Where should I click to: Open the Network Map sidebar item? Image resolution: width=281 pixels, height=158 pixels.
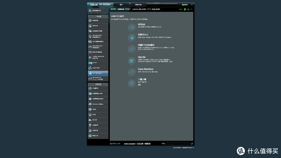click(x=98, y=21)
